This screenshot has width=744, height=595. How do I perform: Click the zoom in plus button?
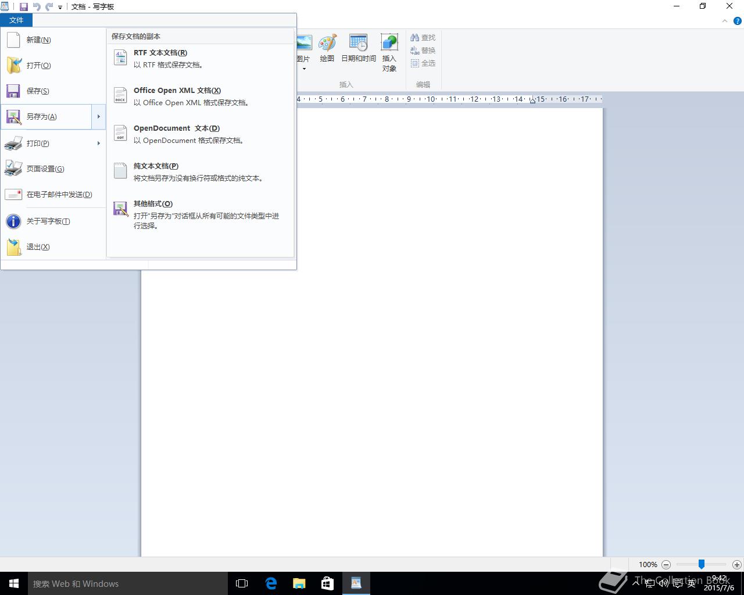(736, 564)
